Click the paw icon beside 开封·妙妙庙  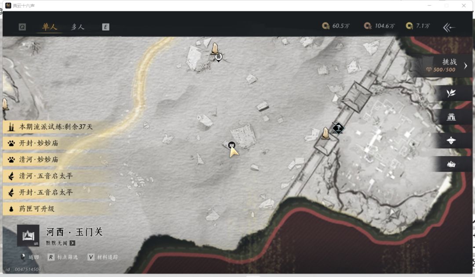pyautogui.click(x=11, y=144)
